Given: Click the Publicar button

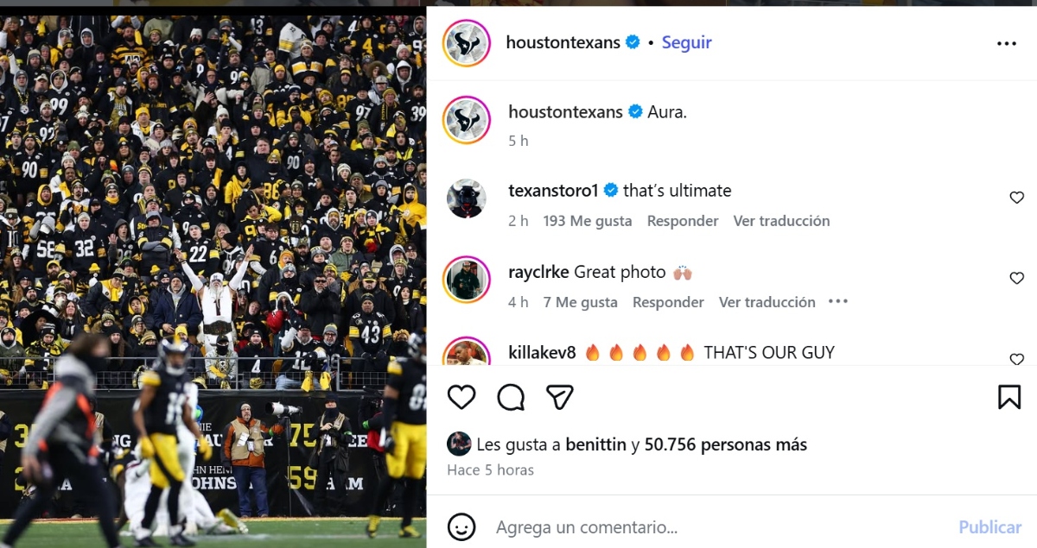Looking at the screenshot, I should click(x=990, y=527).
